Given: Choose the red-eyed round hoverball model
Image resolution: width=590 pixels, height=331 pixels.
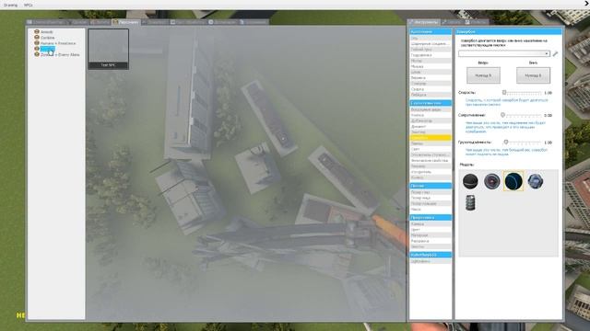Looking at the screenshot, I should click(491, 181).
